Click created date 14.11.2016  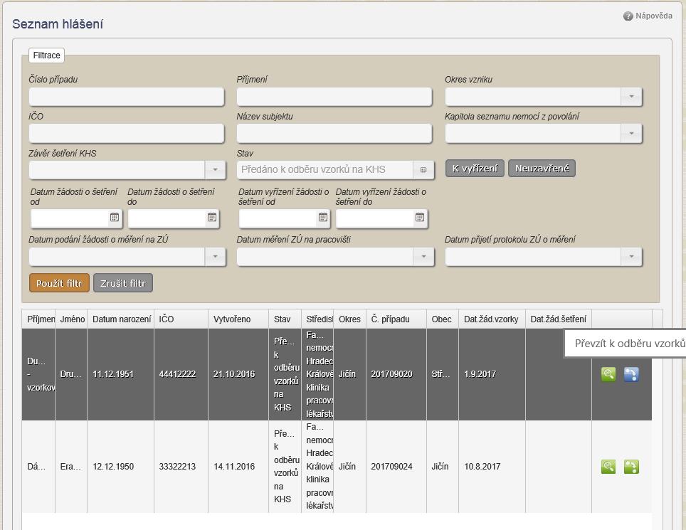point(234,467)
